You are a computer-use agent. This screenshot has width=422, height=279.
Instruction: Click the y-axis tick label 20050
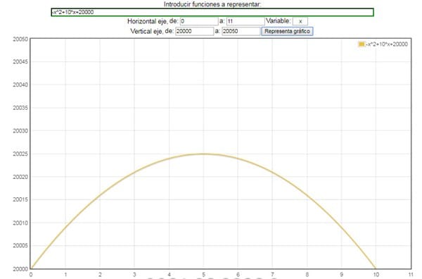click(x=20, y=39)
